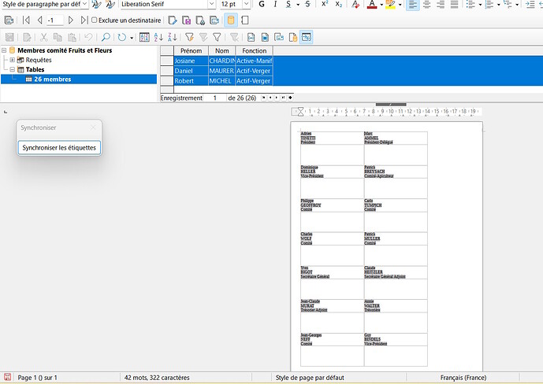Select the MAURER cell in data grid
Screen dimensions: 543x384
[221, 71]
